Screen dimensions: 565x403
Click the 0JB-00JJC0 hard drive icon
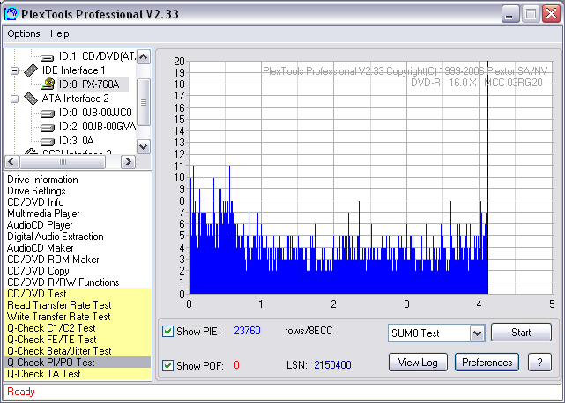[48, 114]
